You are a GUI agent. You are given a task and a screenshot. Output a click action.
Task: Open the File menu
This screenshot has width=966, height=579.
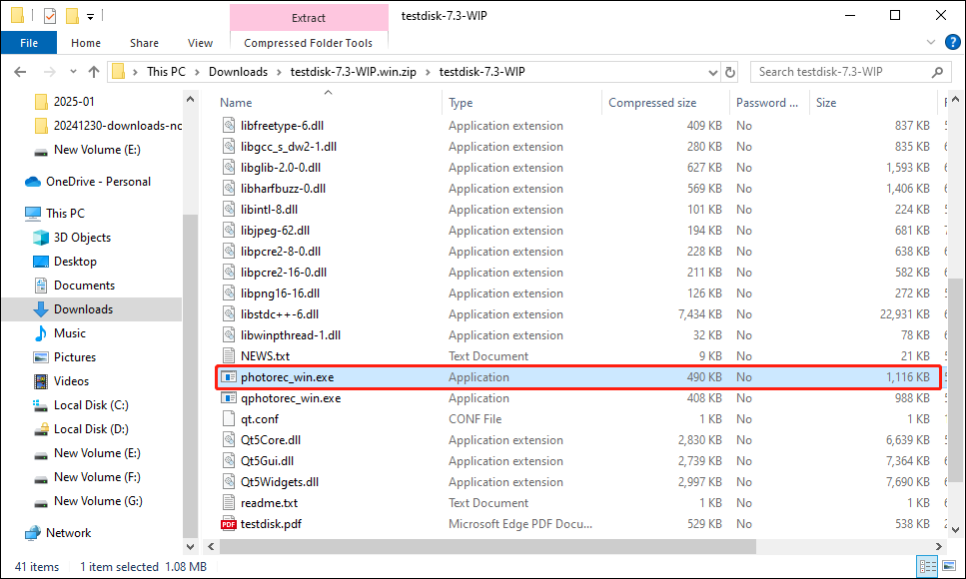coord(29,43)
